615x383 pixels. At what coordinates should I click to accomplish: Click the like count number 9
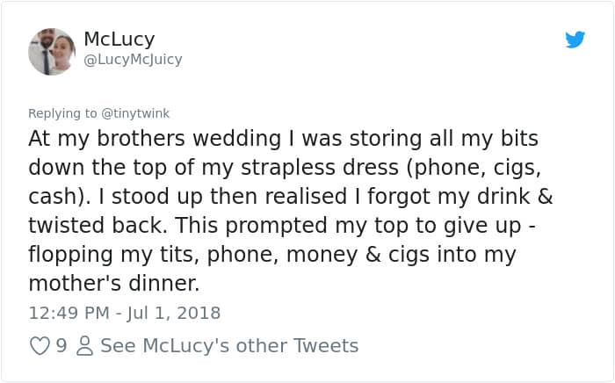[x=61, y=346]
